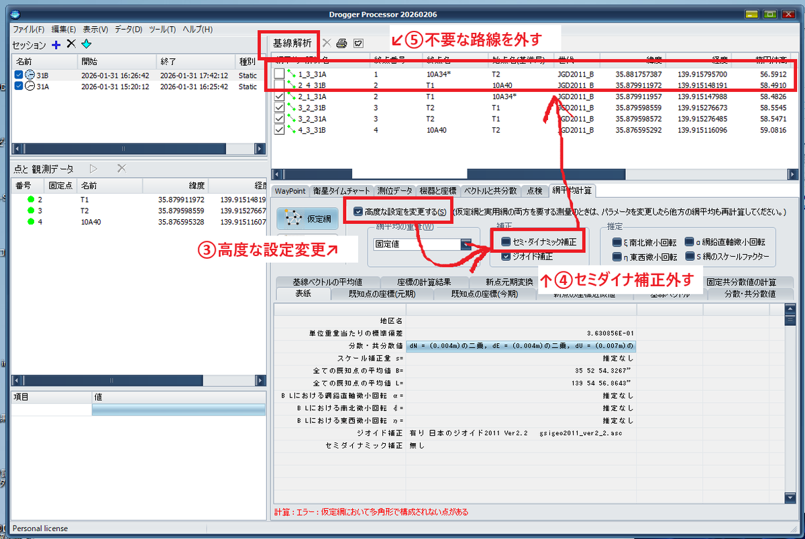Image resolution: width=805 pixels, height=539 pixels.
Task: Switch to ベクトルと共分散 tab
Action: click(x=491, y=191)
